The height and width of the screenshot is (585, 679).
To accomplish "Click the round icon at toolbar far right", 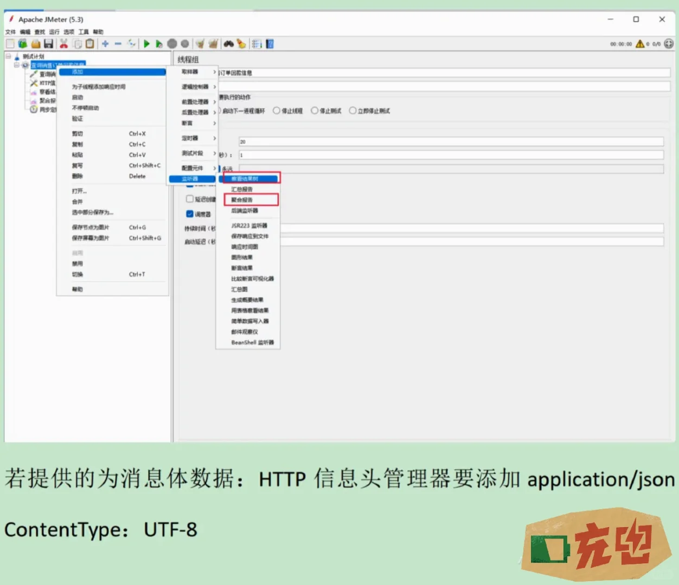I will [669, 44].
